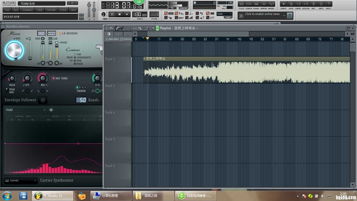Image resolution: width=357 pixels, height=201 pixels.
Task: Show hidden icons in system tray
Action: pos(298,196)
